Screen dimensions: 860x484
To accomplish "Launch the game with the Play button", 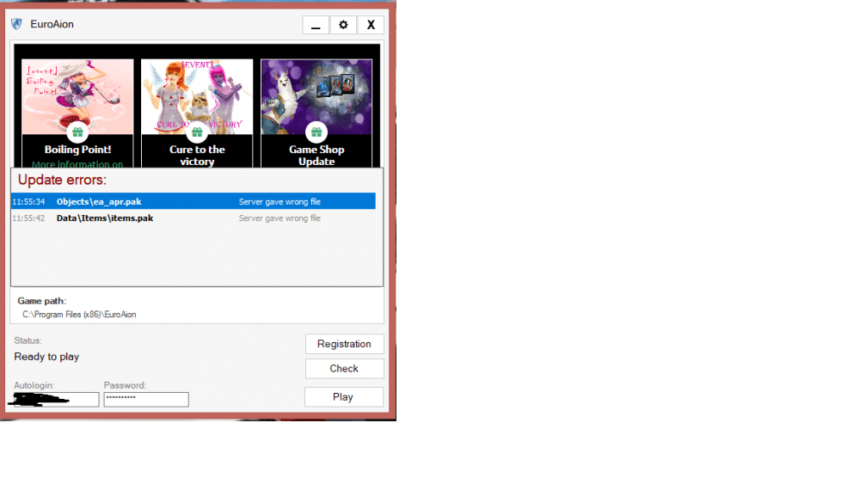I will 343,396.
